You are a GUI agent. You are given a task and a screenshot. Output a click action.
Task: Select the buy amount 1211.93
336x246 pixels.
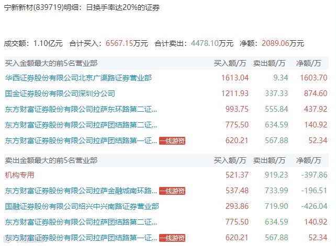(x=235, y=93)
